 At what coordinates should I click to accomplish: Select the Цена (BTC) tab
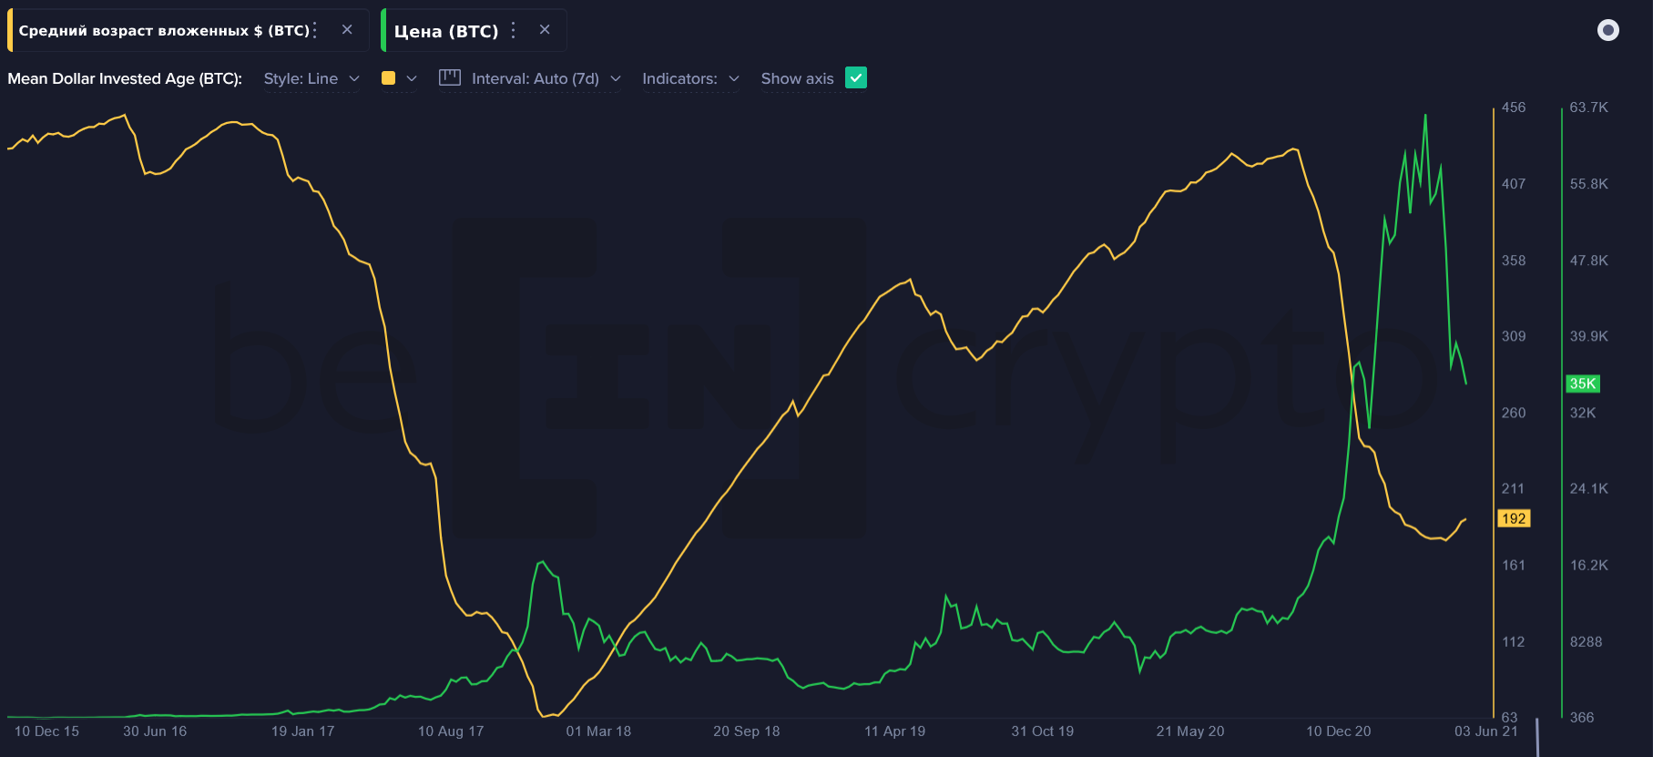point(446,29)
